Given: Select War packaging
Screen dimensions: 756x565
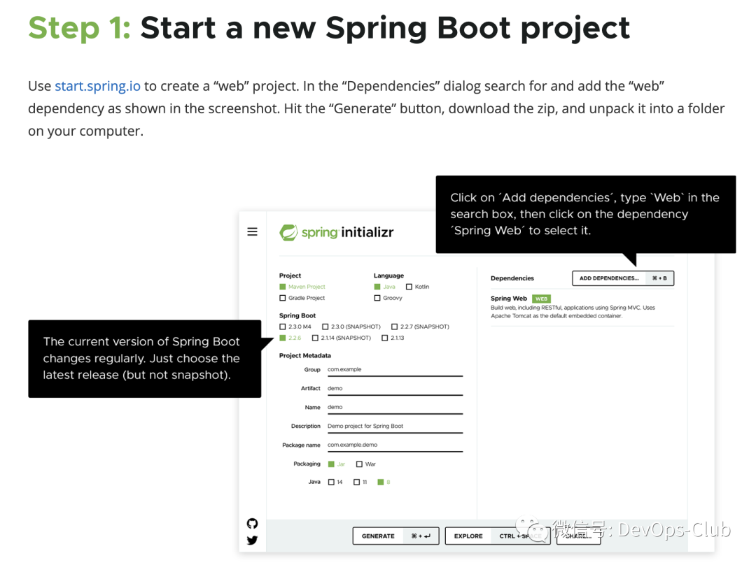Looking at the screenshot, I should [x=366, y=464].
